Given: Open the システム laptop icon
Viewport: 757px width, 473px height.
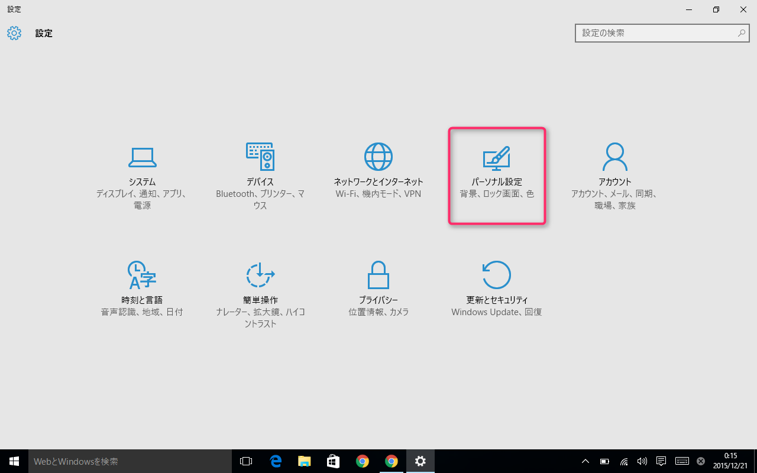Looking at the screenshot, I should 142,157.
